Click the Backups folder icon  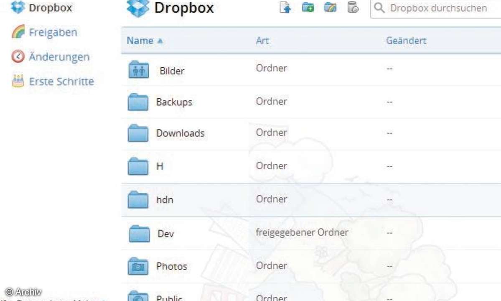coord(138,102)
